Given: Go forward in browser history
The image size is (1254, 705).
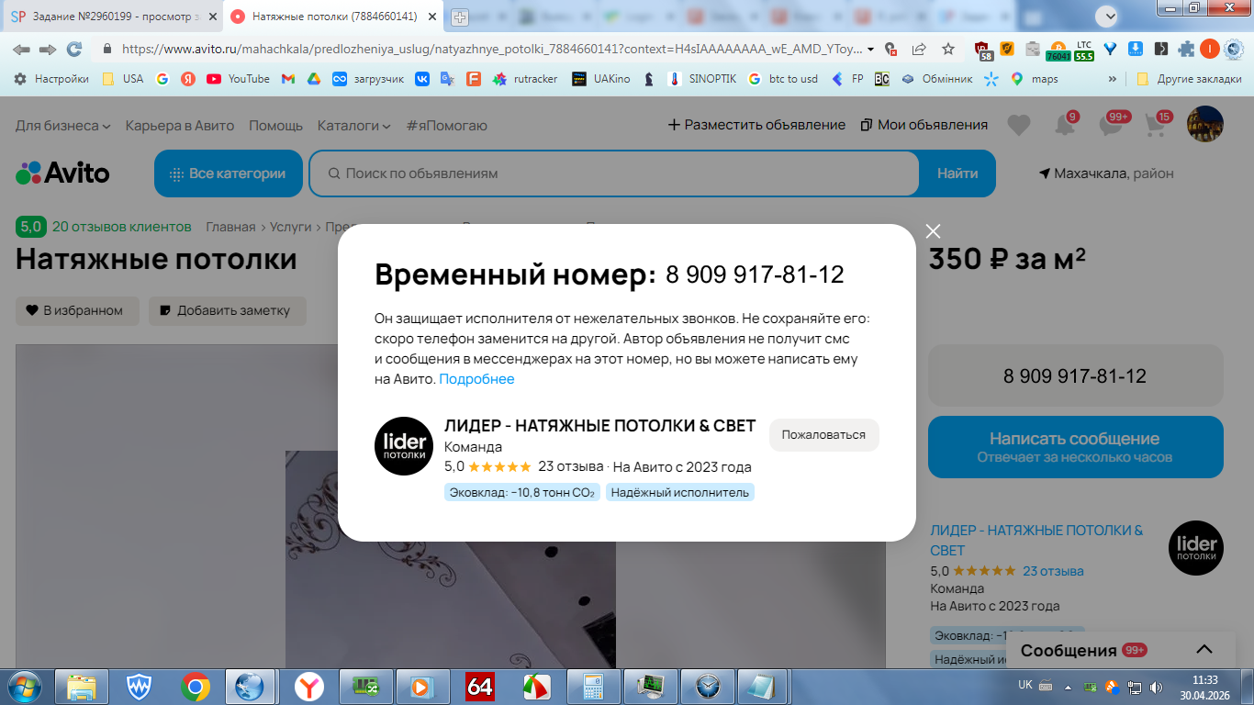Looking at the screenshot, I should click(48, 49).
